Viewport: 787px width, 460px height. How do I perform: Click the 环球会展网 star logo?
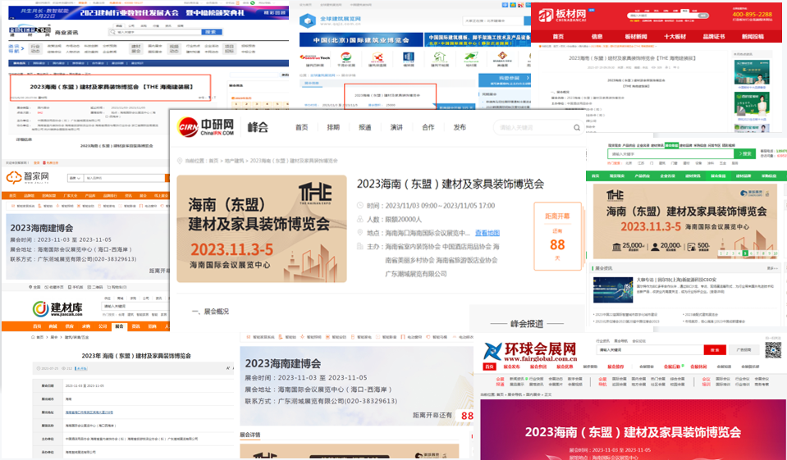coord(493,351)
